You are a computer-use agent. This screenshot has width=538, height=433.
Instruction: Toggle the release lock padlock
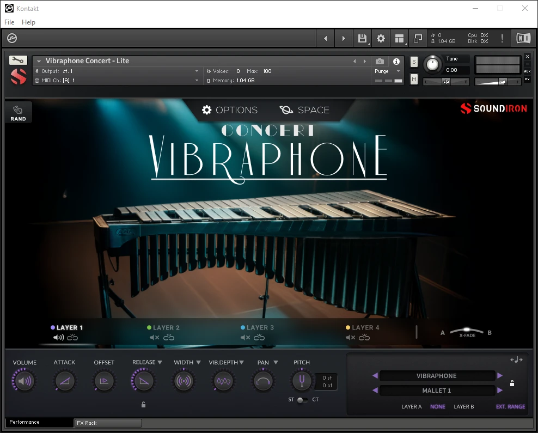(x=143, y=405)
